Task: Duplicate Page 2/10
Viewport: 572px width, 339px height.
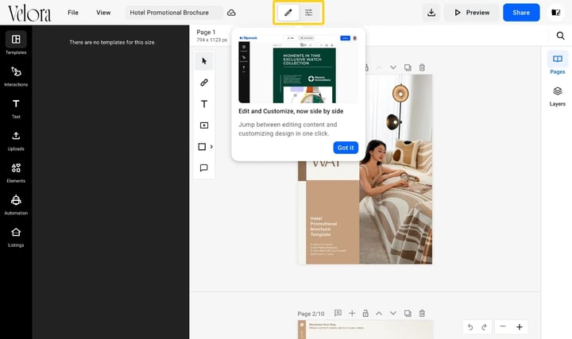Action: (x=408, y=313)
